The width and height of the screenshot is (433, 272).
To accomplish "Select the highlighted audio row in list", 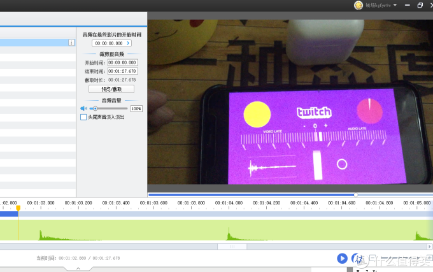I will tap(38, 43).
